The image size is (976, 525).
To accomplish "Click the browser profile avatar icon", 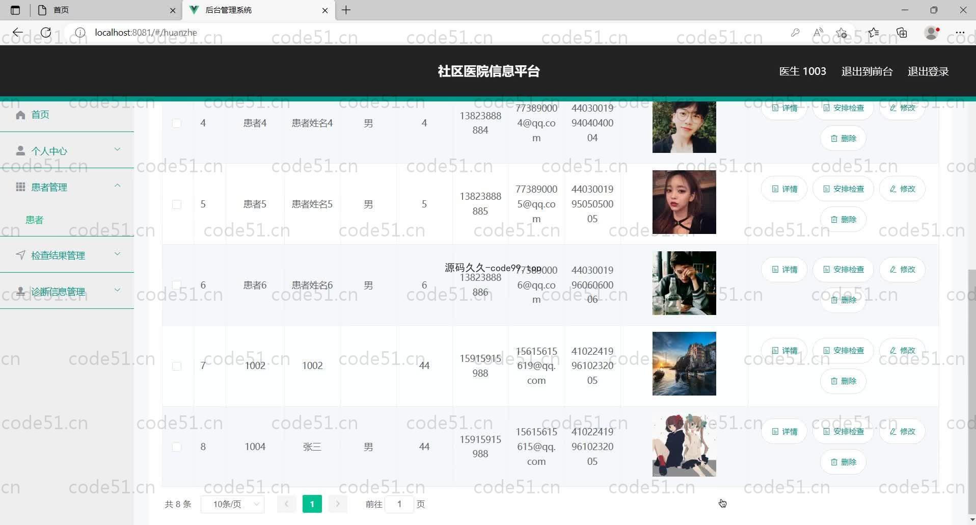I will (x=931, y=33).
